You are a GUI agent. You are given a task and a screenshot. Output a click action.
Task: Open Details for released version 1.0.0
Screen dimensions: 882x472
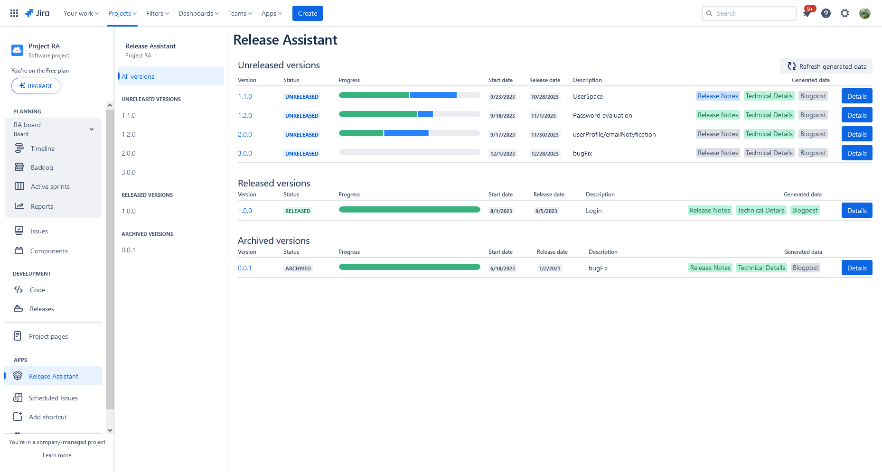(857, 211)
